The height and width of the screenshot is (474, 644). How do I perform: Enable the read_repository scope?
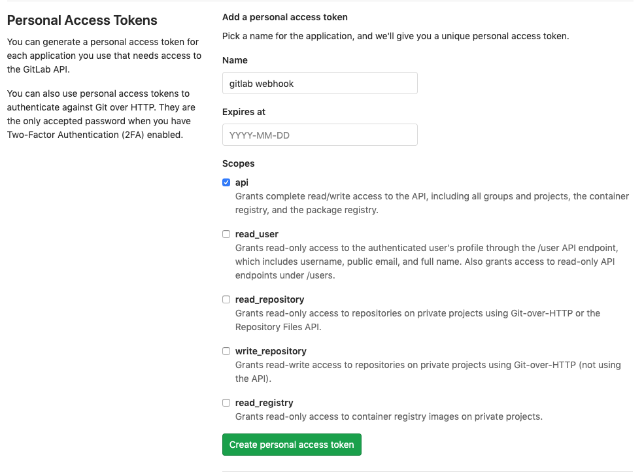226,299
